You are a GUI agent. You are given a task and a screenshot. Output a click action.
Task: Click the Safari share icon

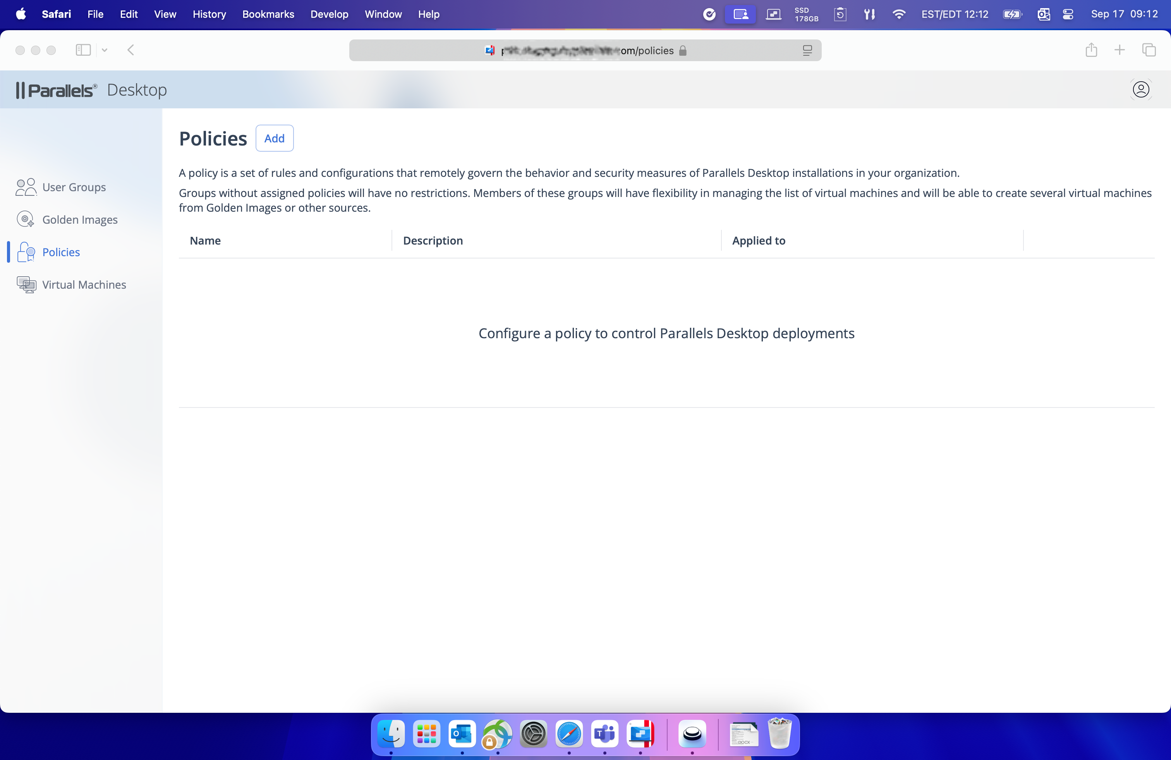click(1091, 50)
